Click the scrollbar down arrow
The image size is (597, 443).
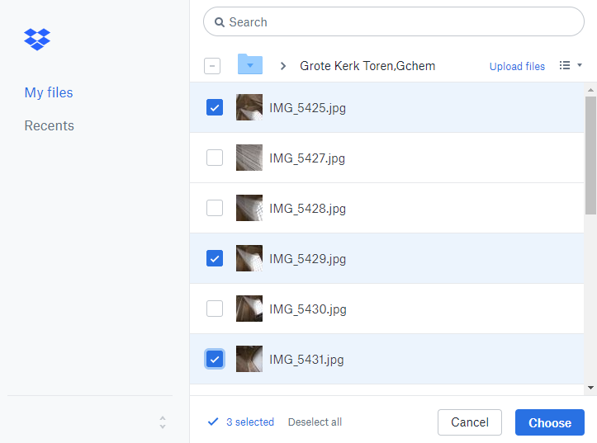coord(590,388)
